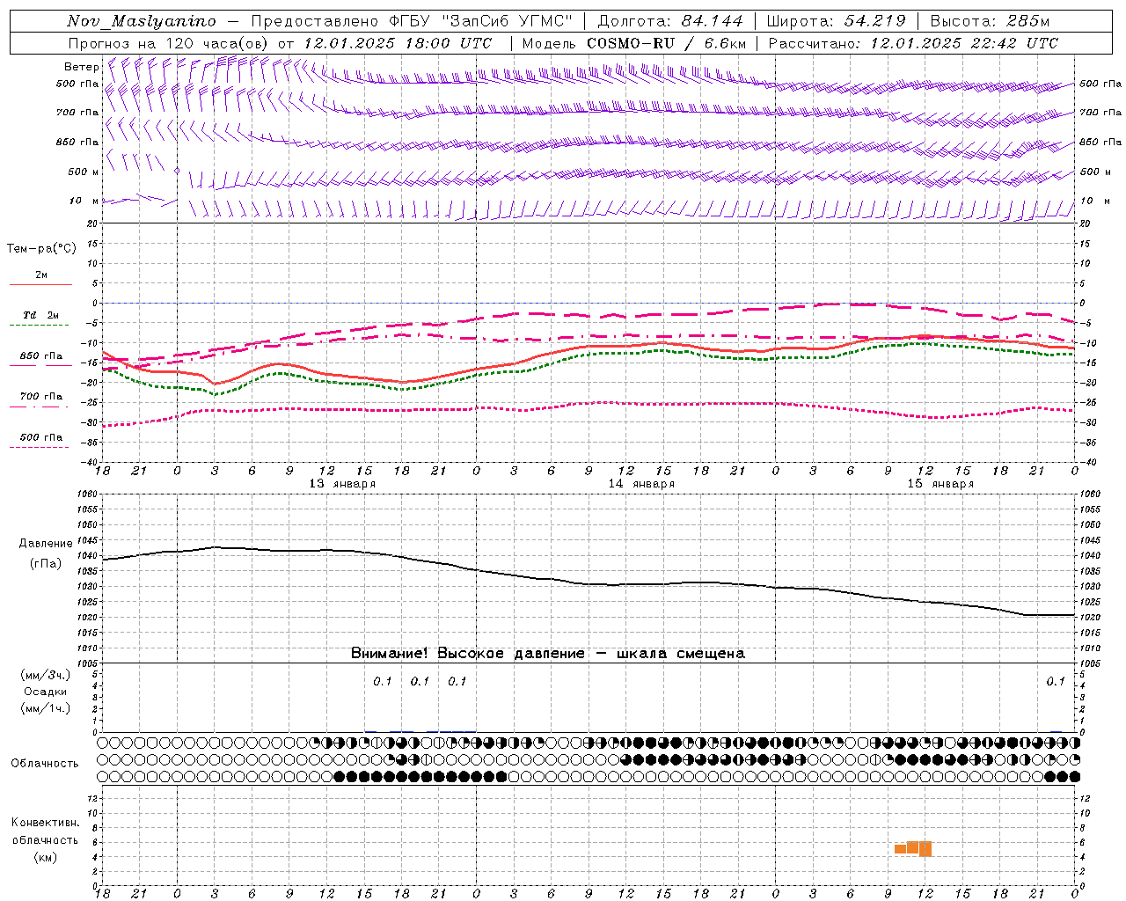Click the Осадки panel label
Viewport: 1126px width, 901px height.
click(46, 692)
